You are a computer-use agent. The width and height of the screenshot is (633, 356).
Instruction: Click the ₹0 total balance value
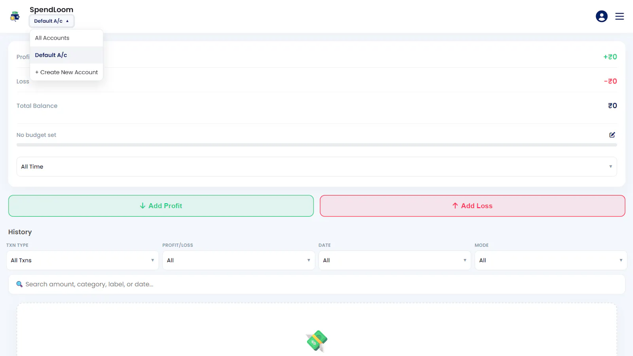click(x=612, y=106)
